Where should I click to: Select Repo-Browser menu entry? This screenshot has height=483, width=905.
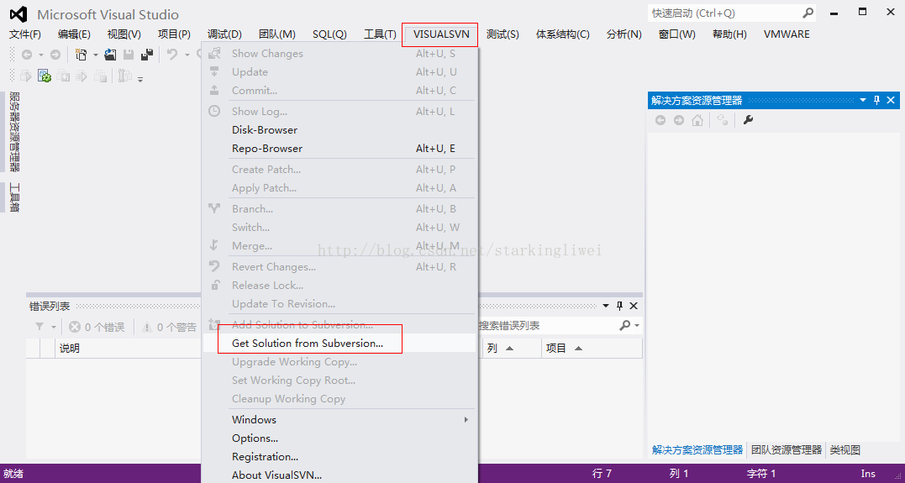(x=339, y=149)
